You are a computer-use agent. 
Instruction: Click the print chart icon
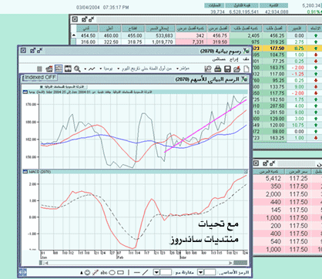pyautogui.click(x=217, y=69)
